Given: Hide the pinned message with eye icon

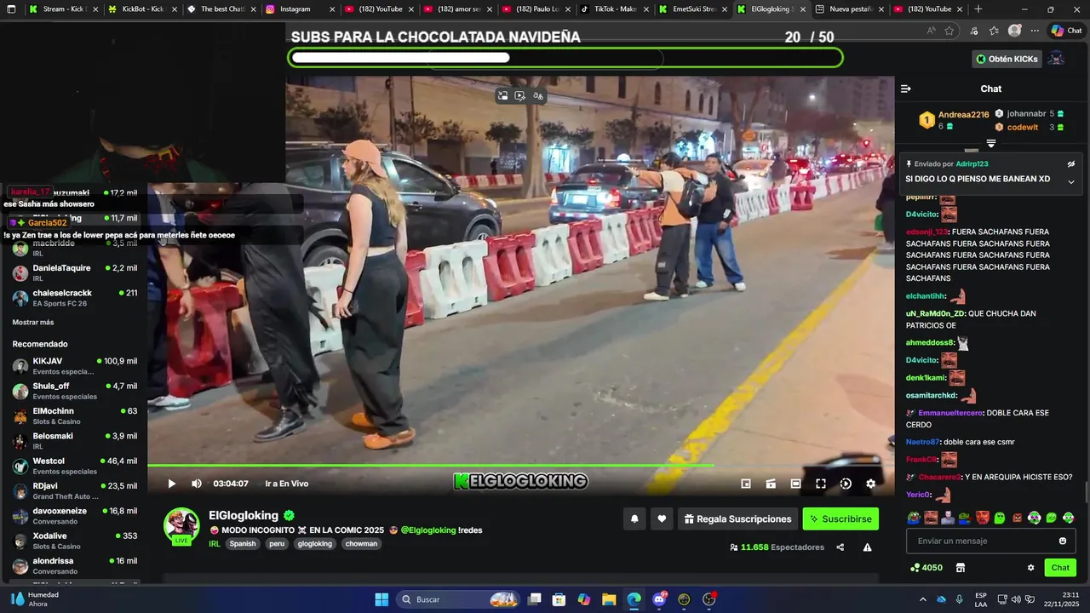Looking at the screenshot, I should (x=1071, y=164).
